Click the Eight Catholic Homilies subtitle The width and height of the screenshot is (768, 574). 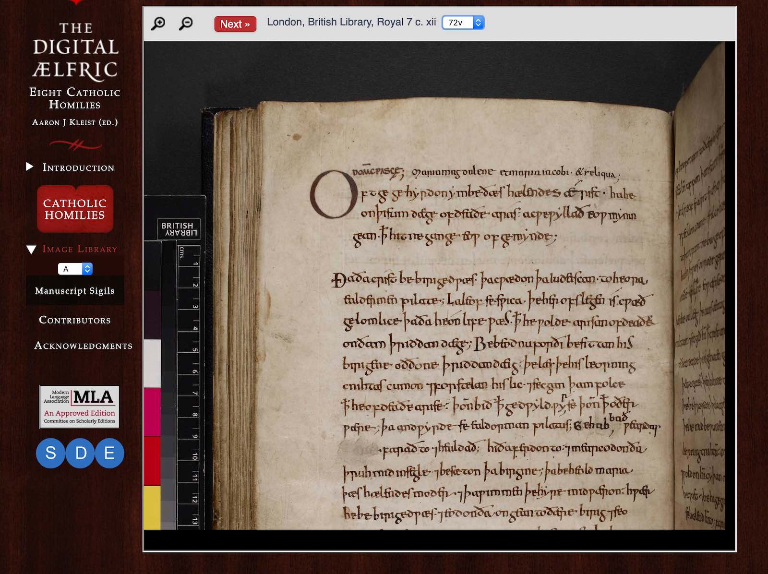[75, 98]
